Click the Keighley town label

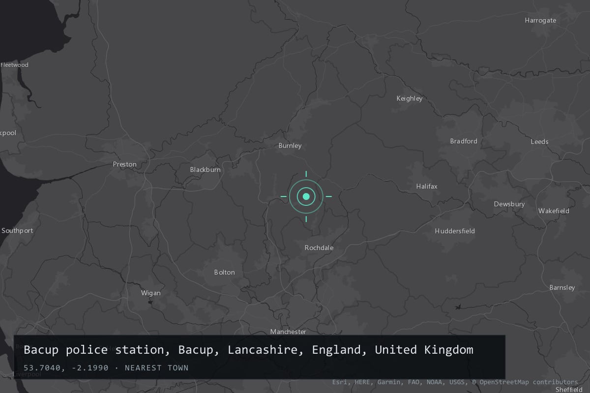410,98
